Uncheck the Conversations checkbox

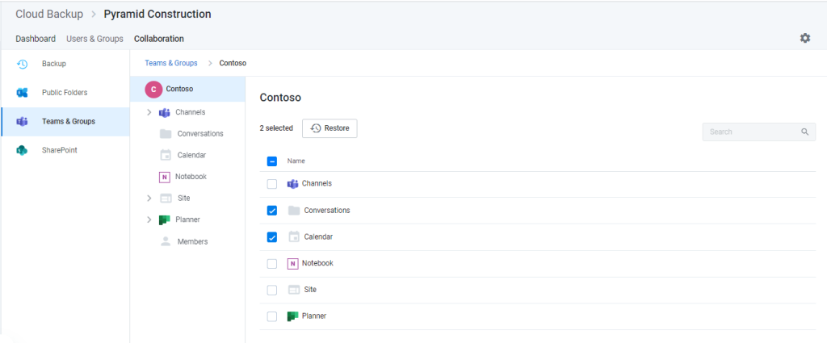(x=272, y=211)
